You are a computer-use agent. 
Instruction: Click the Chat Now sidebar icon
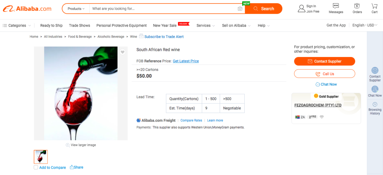coord(375,89)
